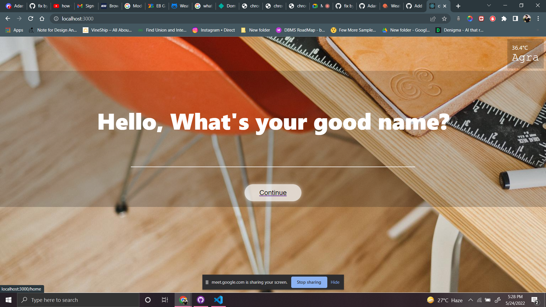This screenshot has width=546, height=307.
Task: Click the Continue button
Action: (x=273, y=192)
